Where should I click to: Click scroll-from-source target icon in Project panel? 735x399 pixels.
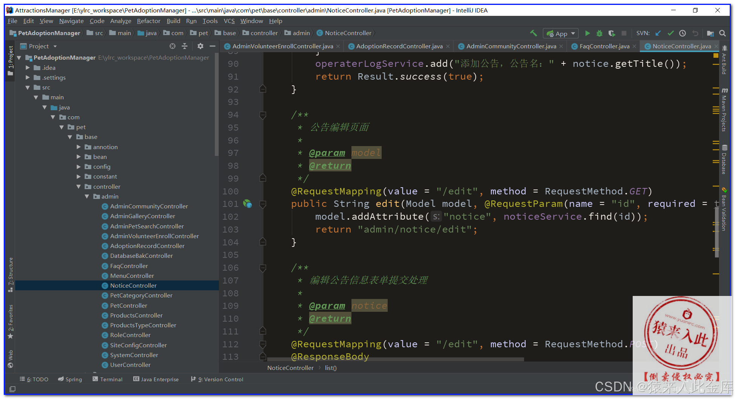[173, 46]
